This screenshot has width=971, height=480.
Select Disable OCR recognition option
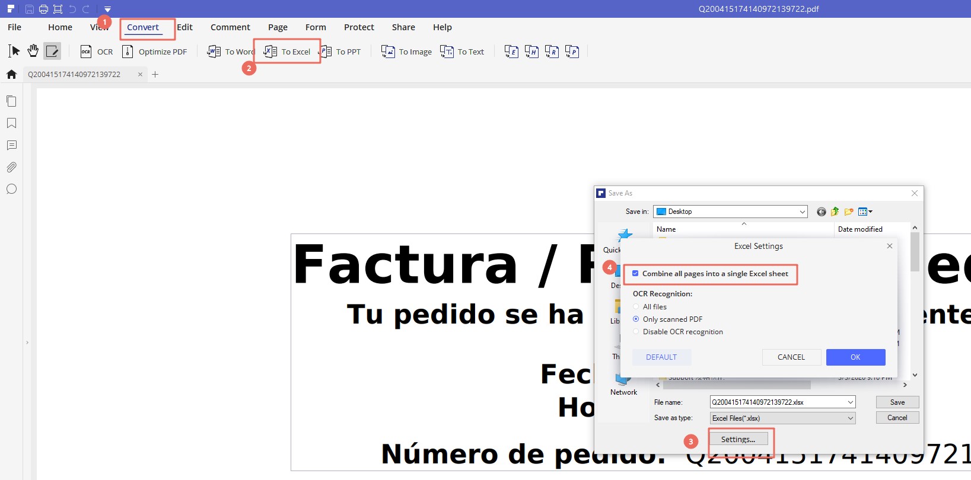pos(636,332)
